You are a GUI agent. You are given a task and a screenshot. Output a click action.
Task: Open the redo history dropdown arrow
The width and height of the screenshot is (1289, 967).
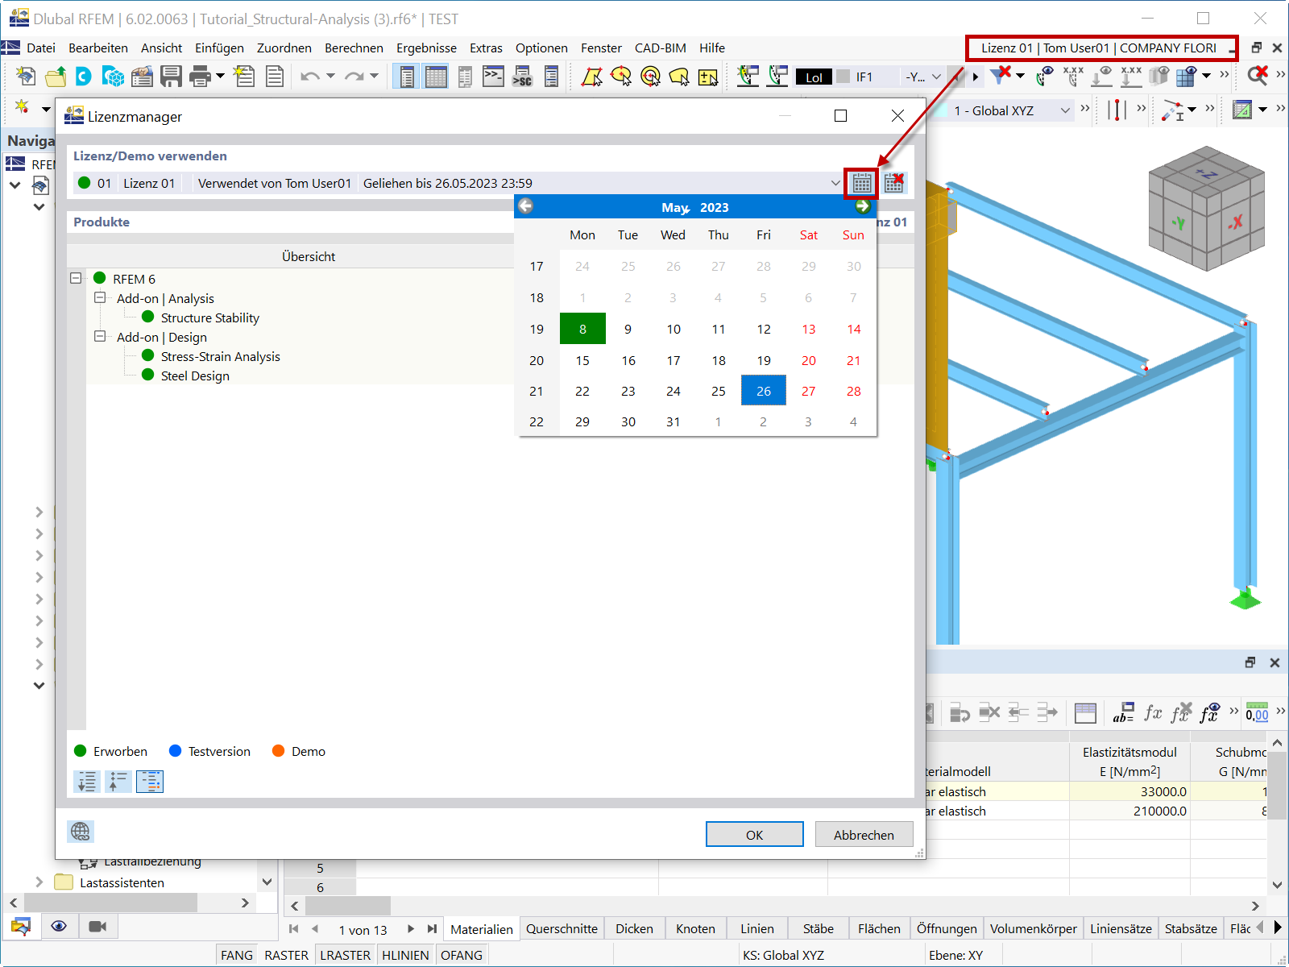[374, 77]
